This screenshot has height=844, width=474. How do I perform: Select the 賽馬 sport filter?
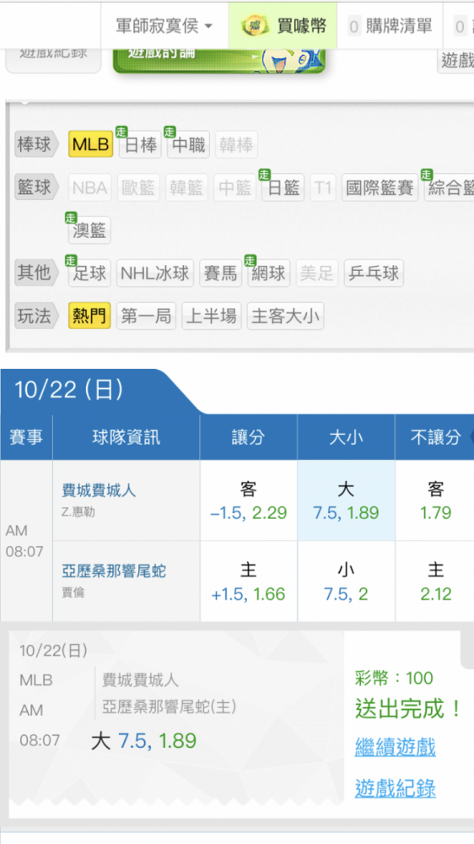point(221,273)
